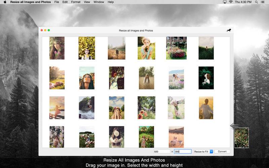269x168 pixels.
Task: Expand the Resize to Fill dropdown
Action: coord(211,152)
